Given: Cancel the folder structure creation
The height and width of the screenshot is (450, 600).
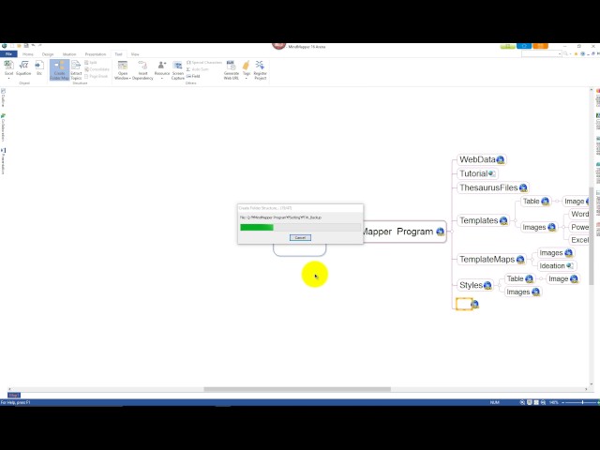Looking at the screenshot, I should point(300,237).
